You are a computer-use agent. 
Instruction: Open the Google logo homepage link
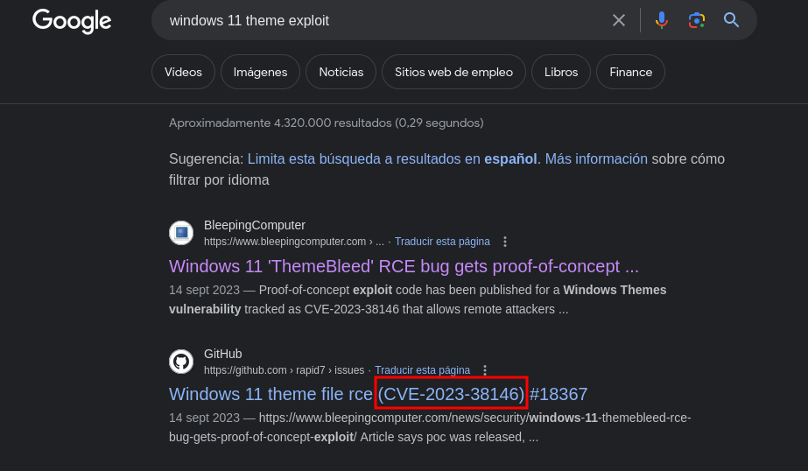click(x=72, y=21)
